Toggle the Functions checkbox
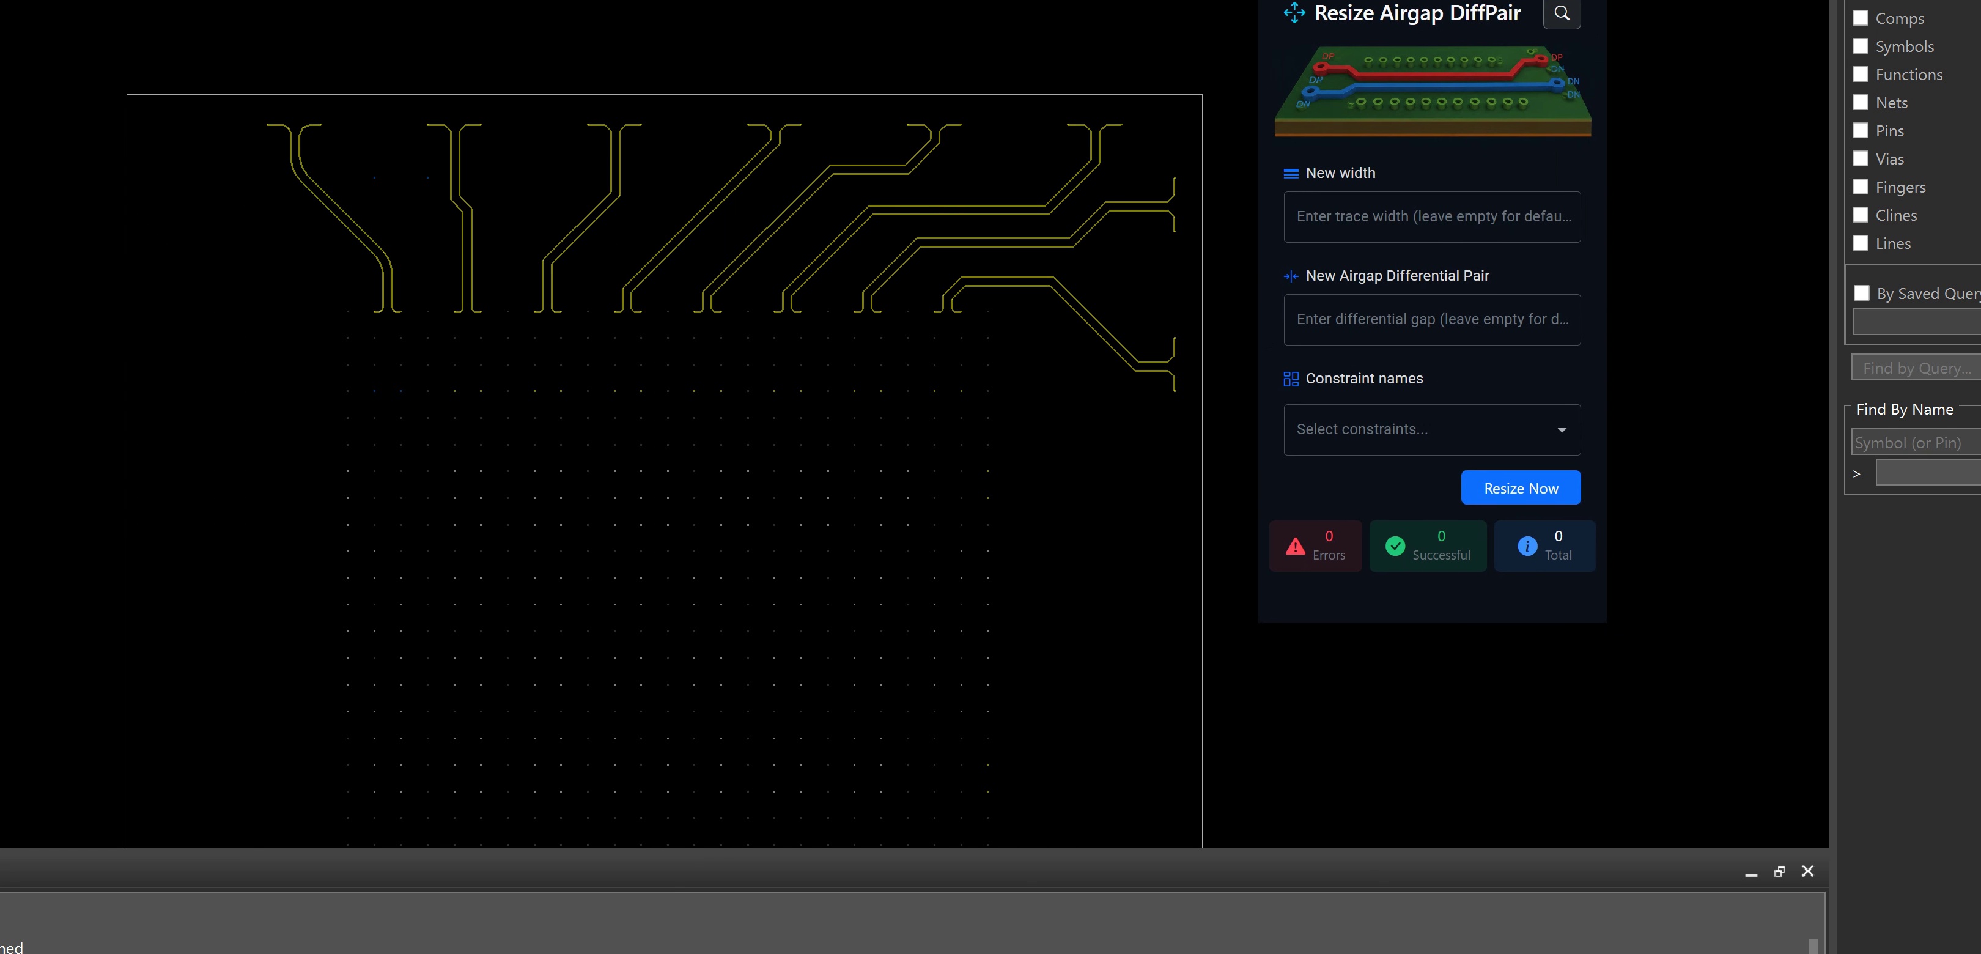Screen dimensions: 1981x954 [x=1861, y=74]
